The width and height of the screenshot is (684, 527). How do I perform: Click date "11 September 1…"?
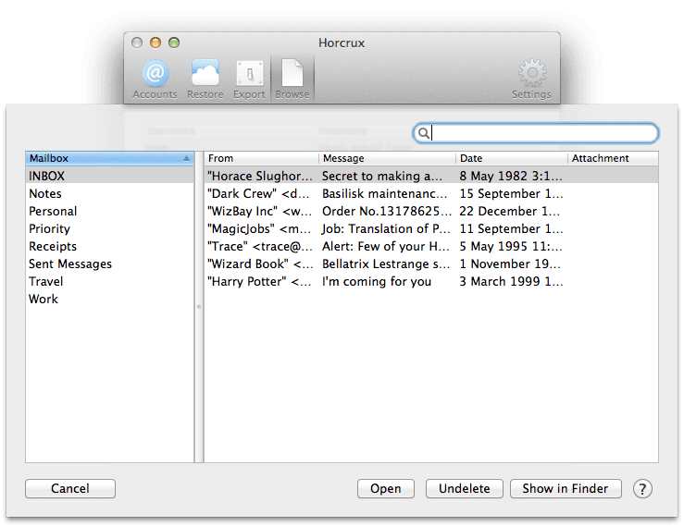(x=511, y=229)
